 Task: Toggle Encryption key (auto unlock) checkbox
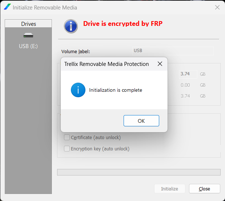pos(67,149)
